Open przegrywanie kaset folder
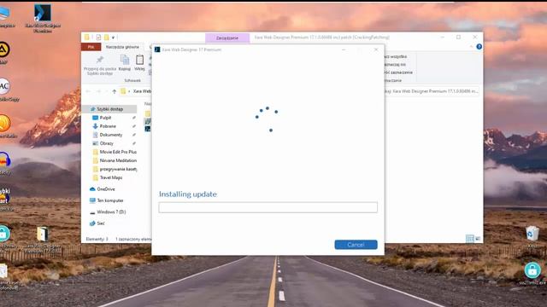Image resolution: width=547 pixels, height=307 pixels. [x=118, y=169]
